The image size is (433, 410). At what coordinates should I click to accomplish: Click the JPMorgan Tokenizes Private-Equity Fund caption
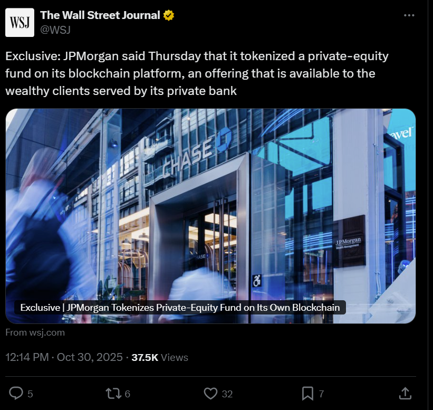pyautogui.click(x=180, y=307)
